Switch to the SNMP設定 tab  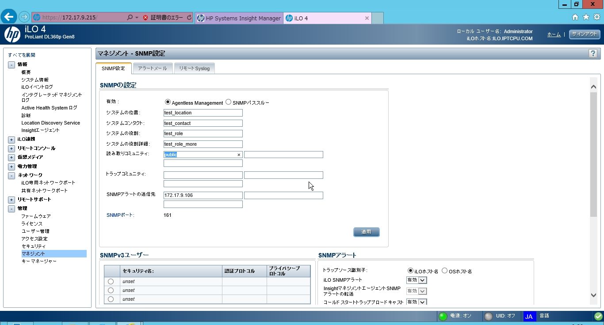pyautogui.click(x=114, y=68)
